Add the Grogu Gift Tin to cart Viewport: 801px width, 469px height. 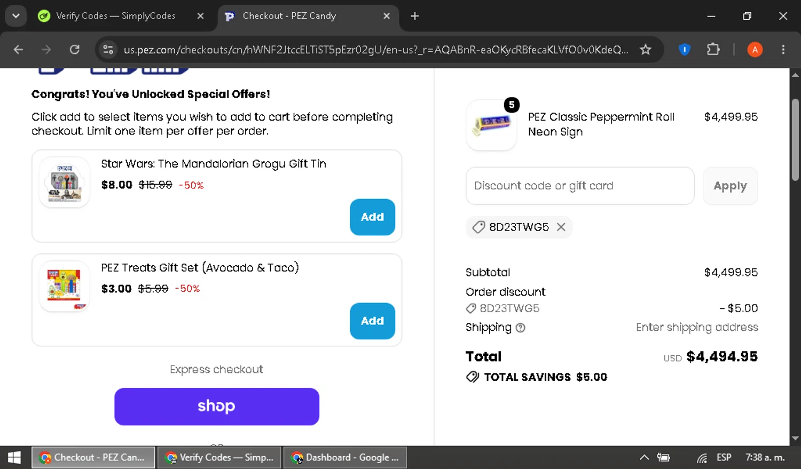point(372,217)
